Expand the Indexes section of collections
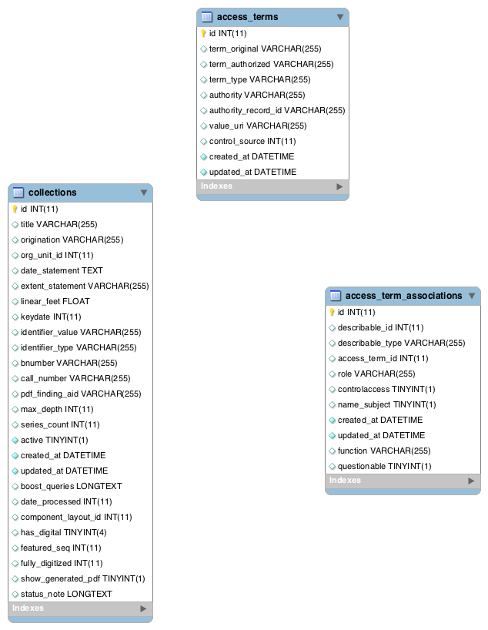The image size is (488, 630). [143, 608]
